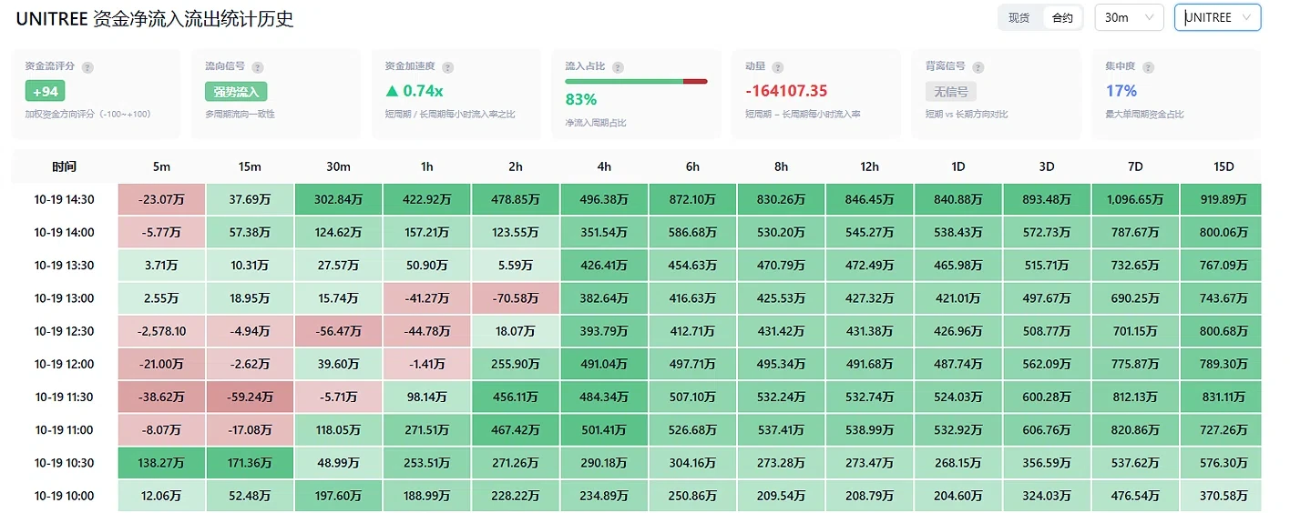Viewport: 1290px width, 513px height.
Task: Click the 872.10万 cell
Action: (x=692, y=199)
